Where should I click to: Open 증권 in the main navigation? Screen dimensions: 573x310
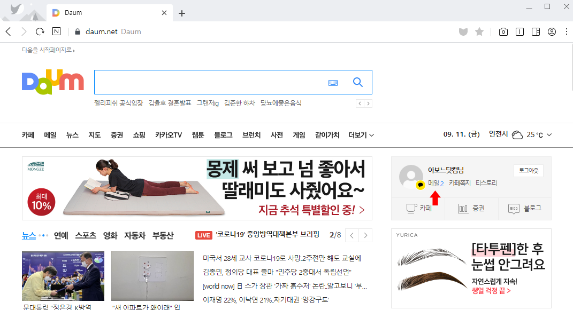pyautogui.click(x=117, y=135)
